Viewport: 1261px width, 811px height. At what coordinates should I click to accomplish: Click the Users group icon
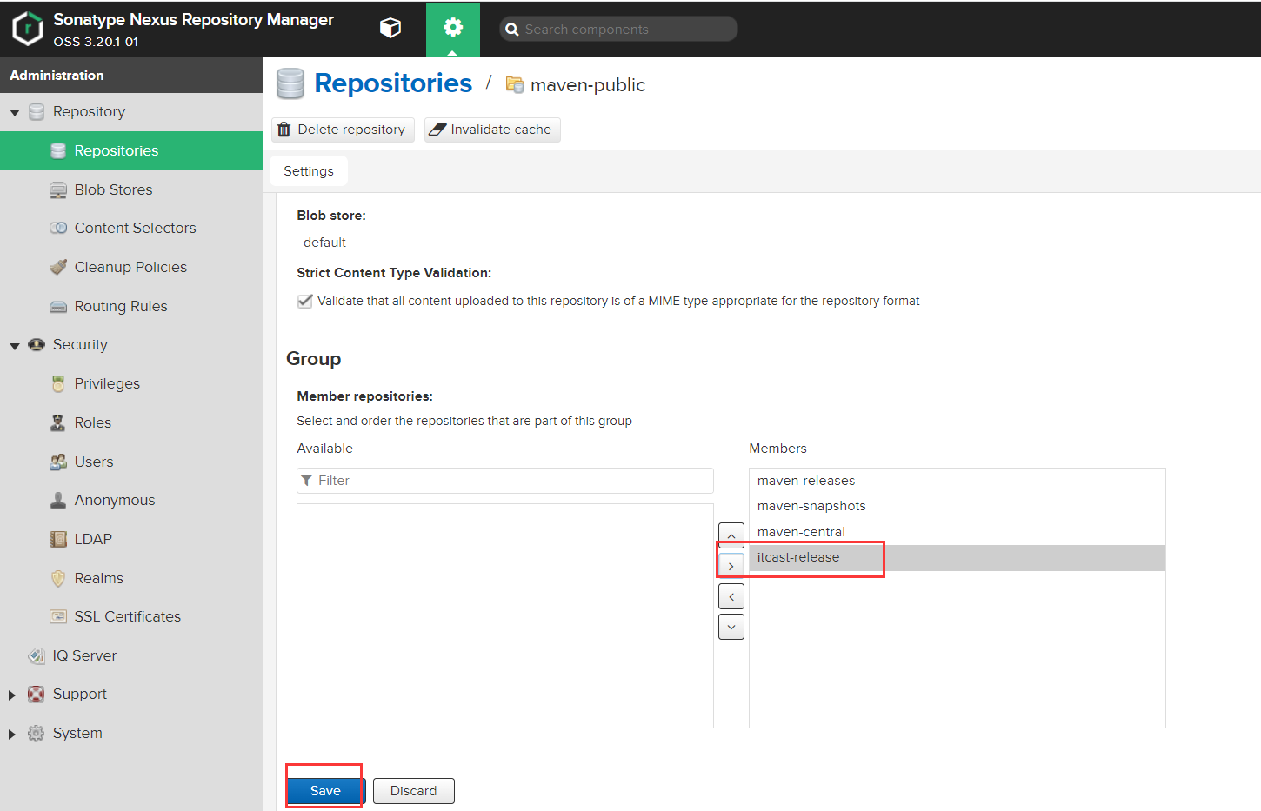coord(58,462)
